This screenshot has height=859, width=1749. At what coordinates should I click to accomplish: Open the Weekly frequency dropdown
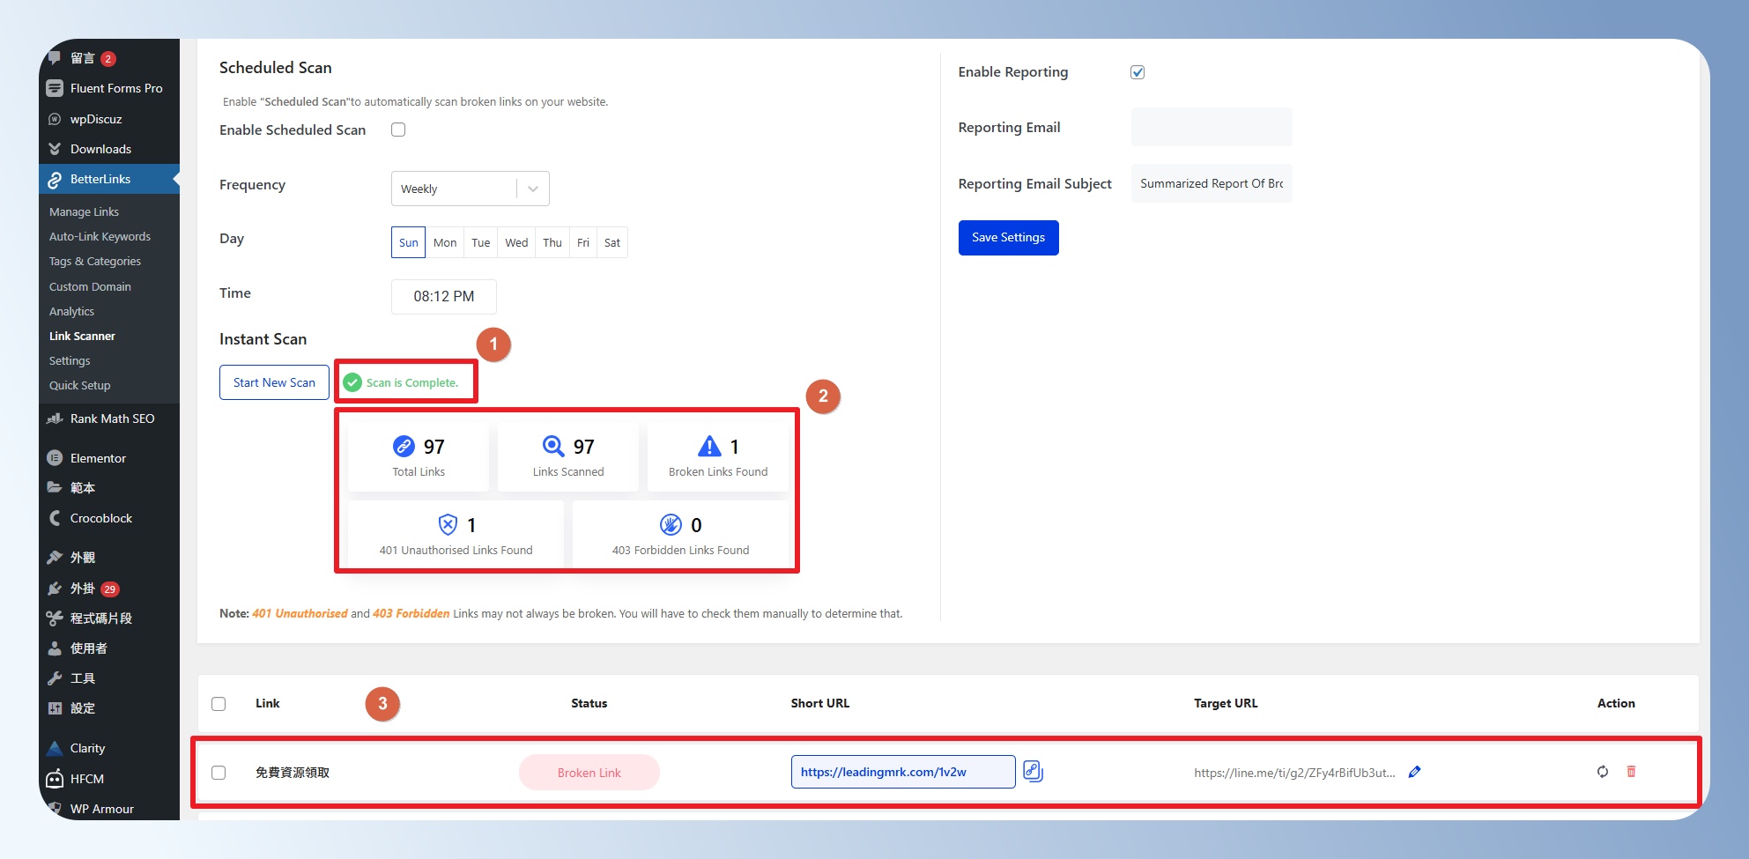pos(470,189)
